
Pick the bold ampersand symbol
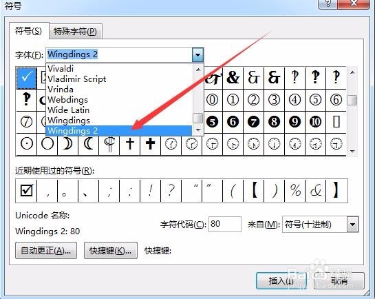click(x=233, y=78)
